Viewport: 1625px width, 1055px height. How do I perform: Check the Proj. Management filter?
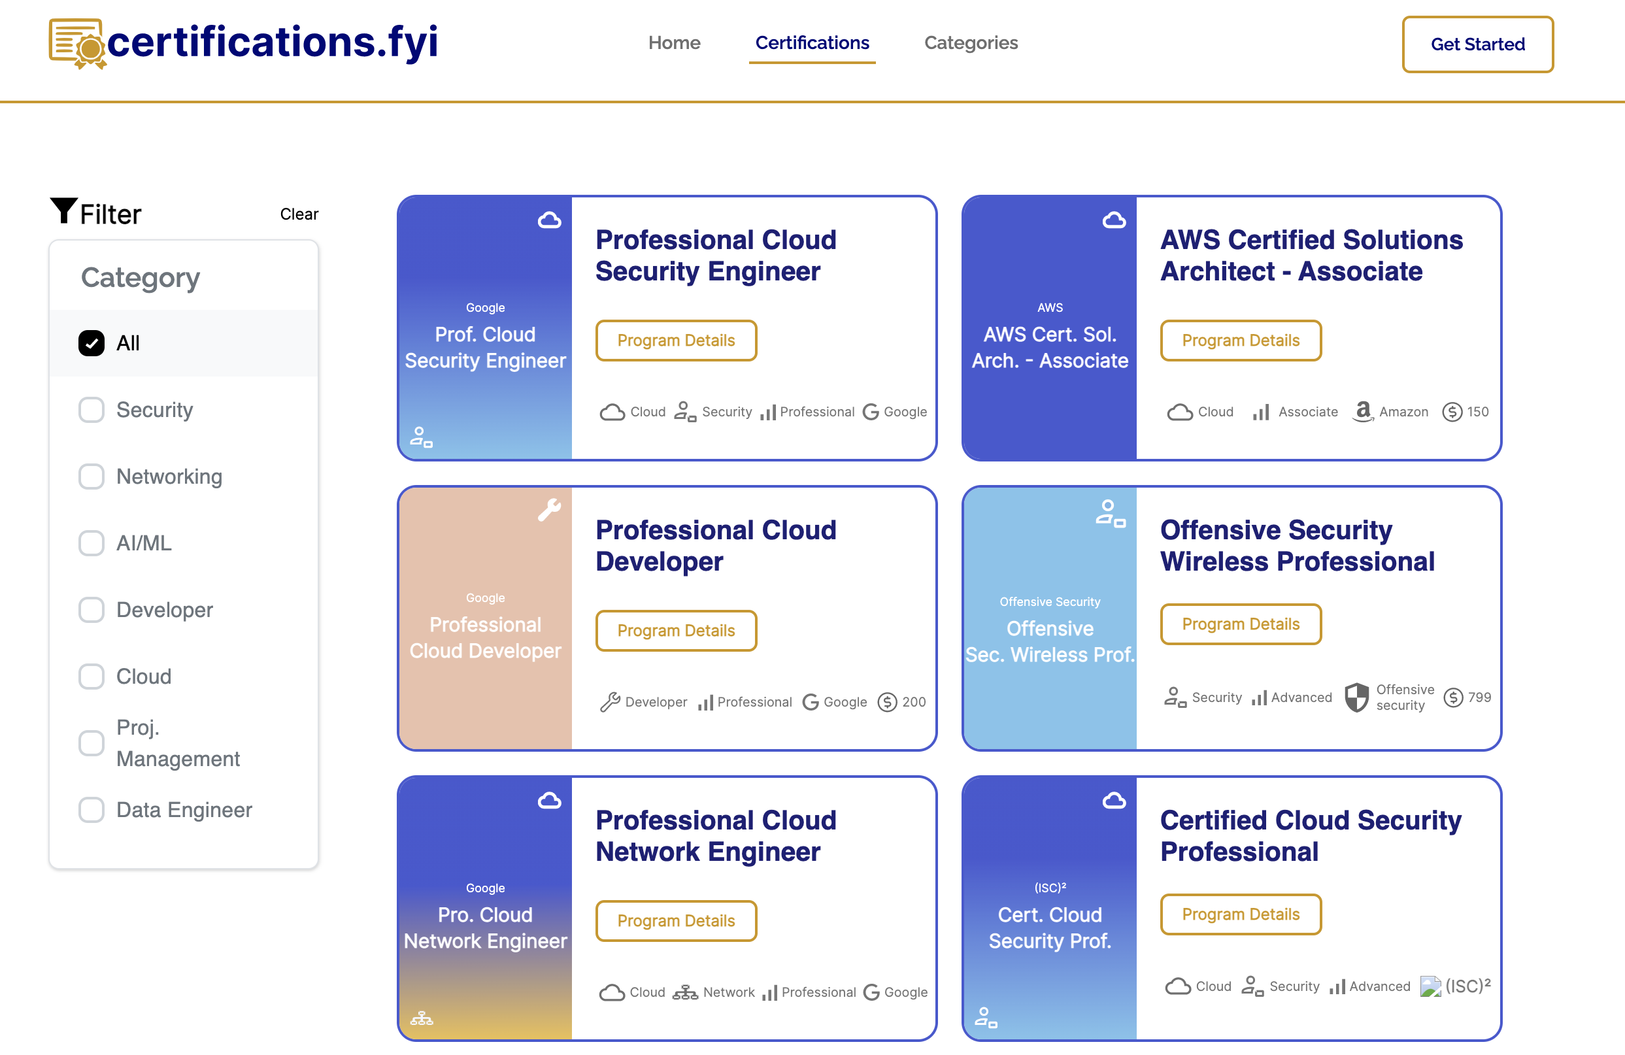tap(92, 744)
